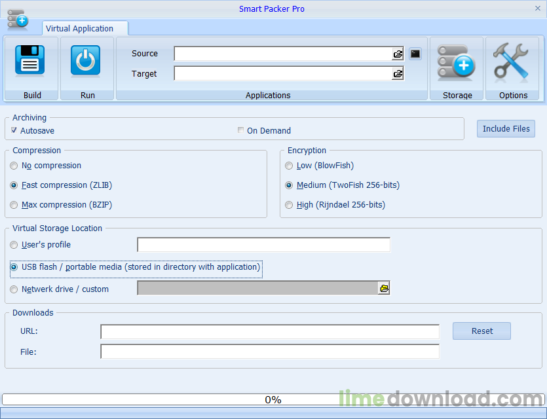Screen dimensions: 547x419
Task: Open the Storage panel icon
Action: click(457, 62)
